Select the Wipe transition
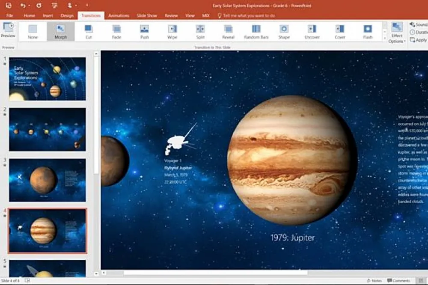Screen dimensions: 428x285 [172, 32]
